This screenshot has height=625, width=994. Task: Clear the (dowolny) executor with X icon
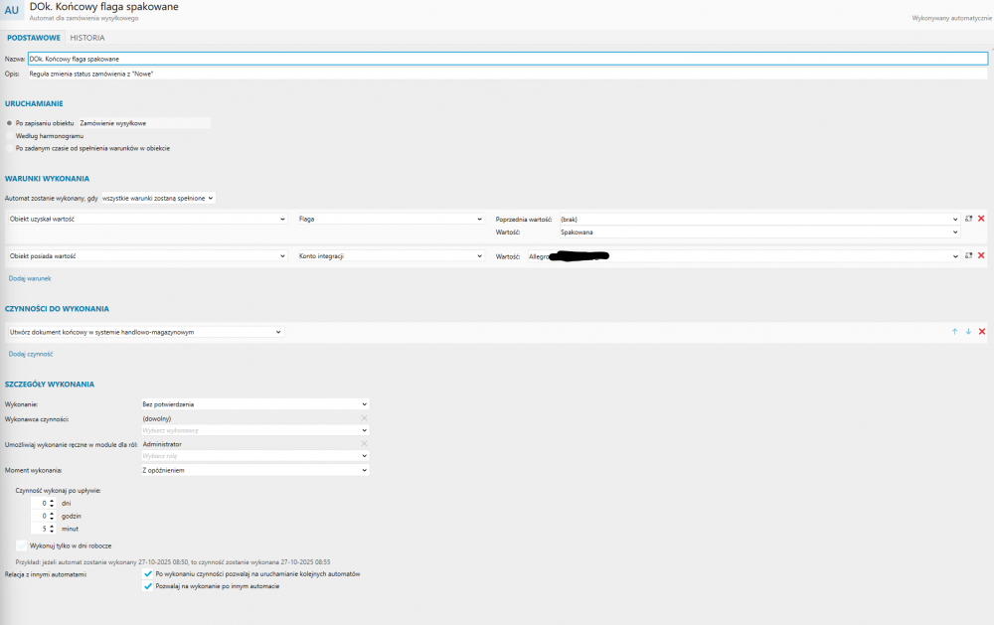[364, 418]
